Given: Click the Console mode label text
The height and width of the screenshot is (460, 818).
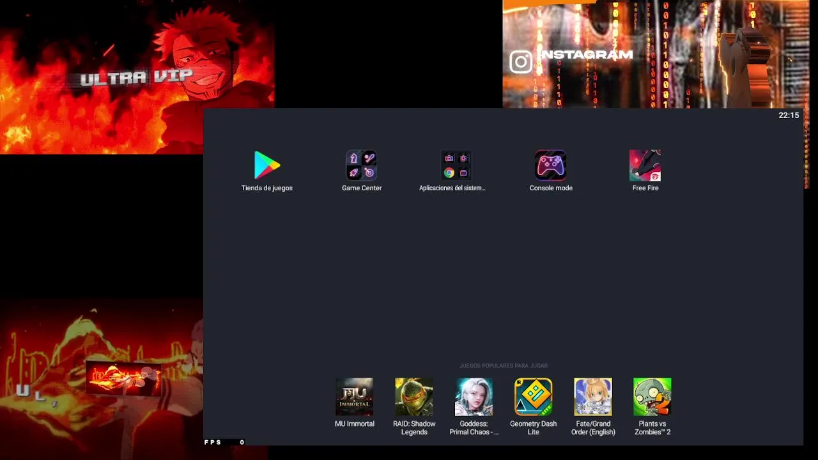Looking at the screenshot, I should tap(551, 188).
